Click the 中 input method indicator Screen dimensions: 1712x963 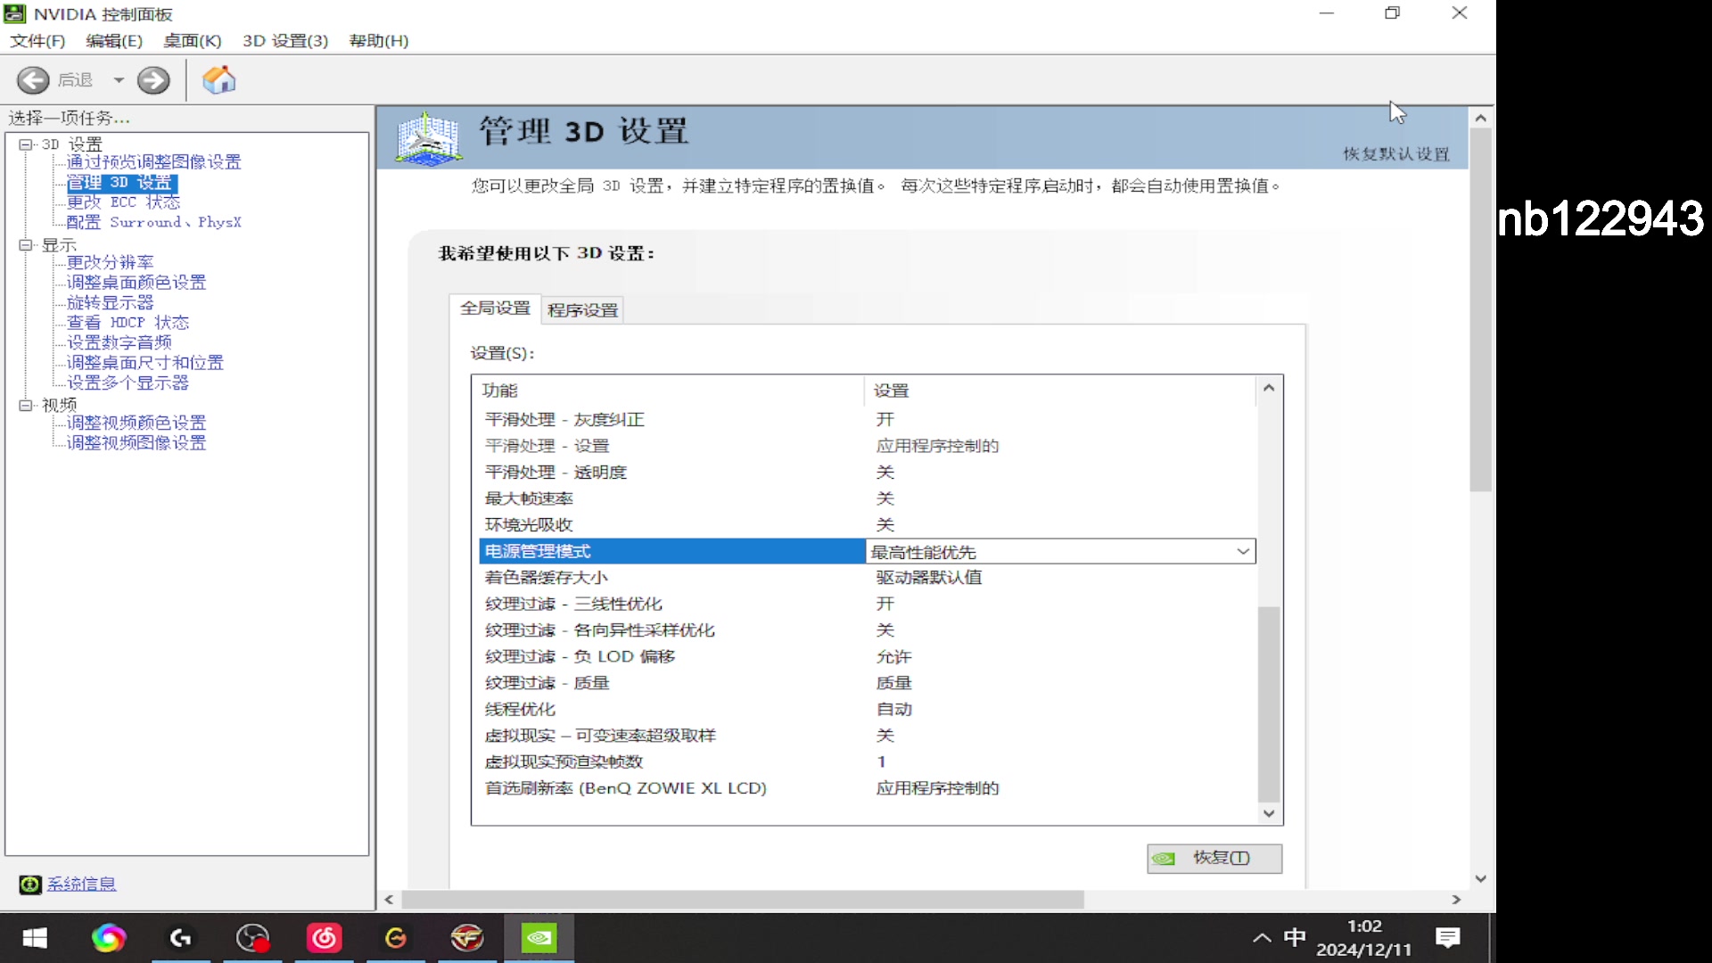click(x=1295, y=938)
